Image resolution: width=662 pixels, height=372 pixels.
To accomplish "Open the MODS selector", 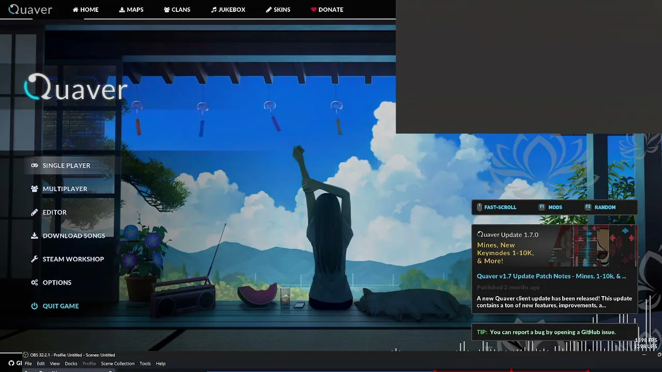I will (x=555, y=207).
